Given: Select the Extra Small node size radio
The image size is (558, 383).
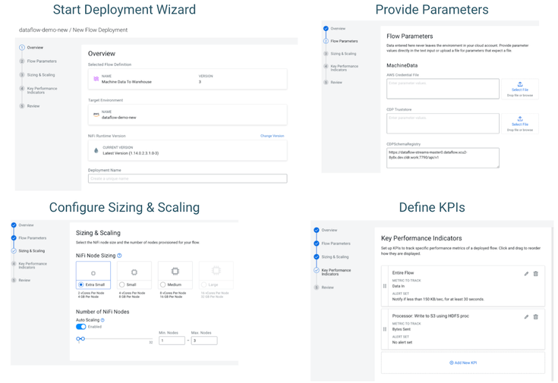Looking at the screenshot, I should [80, 284].
